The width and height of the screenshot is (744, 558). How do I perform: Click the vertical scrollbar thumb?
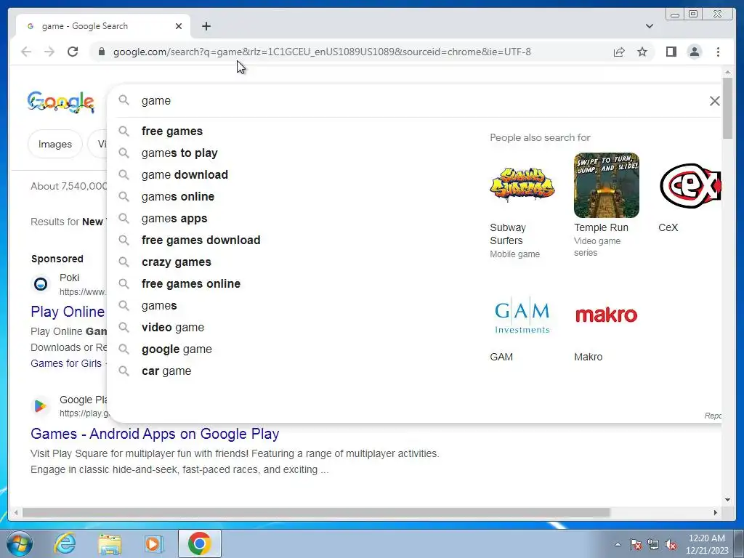click(727, 108)
